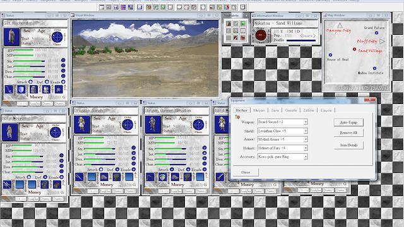Image resolution: width=404 pixels, height=227 pixels.
Task: Click the desert landscape in Visual Window
Action: coord(145,59)
